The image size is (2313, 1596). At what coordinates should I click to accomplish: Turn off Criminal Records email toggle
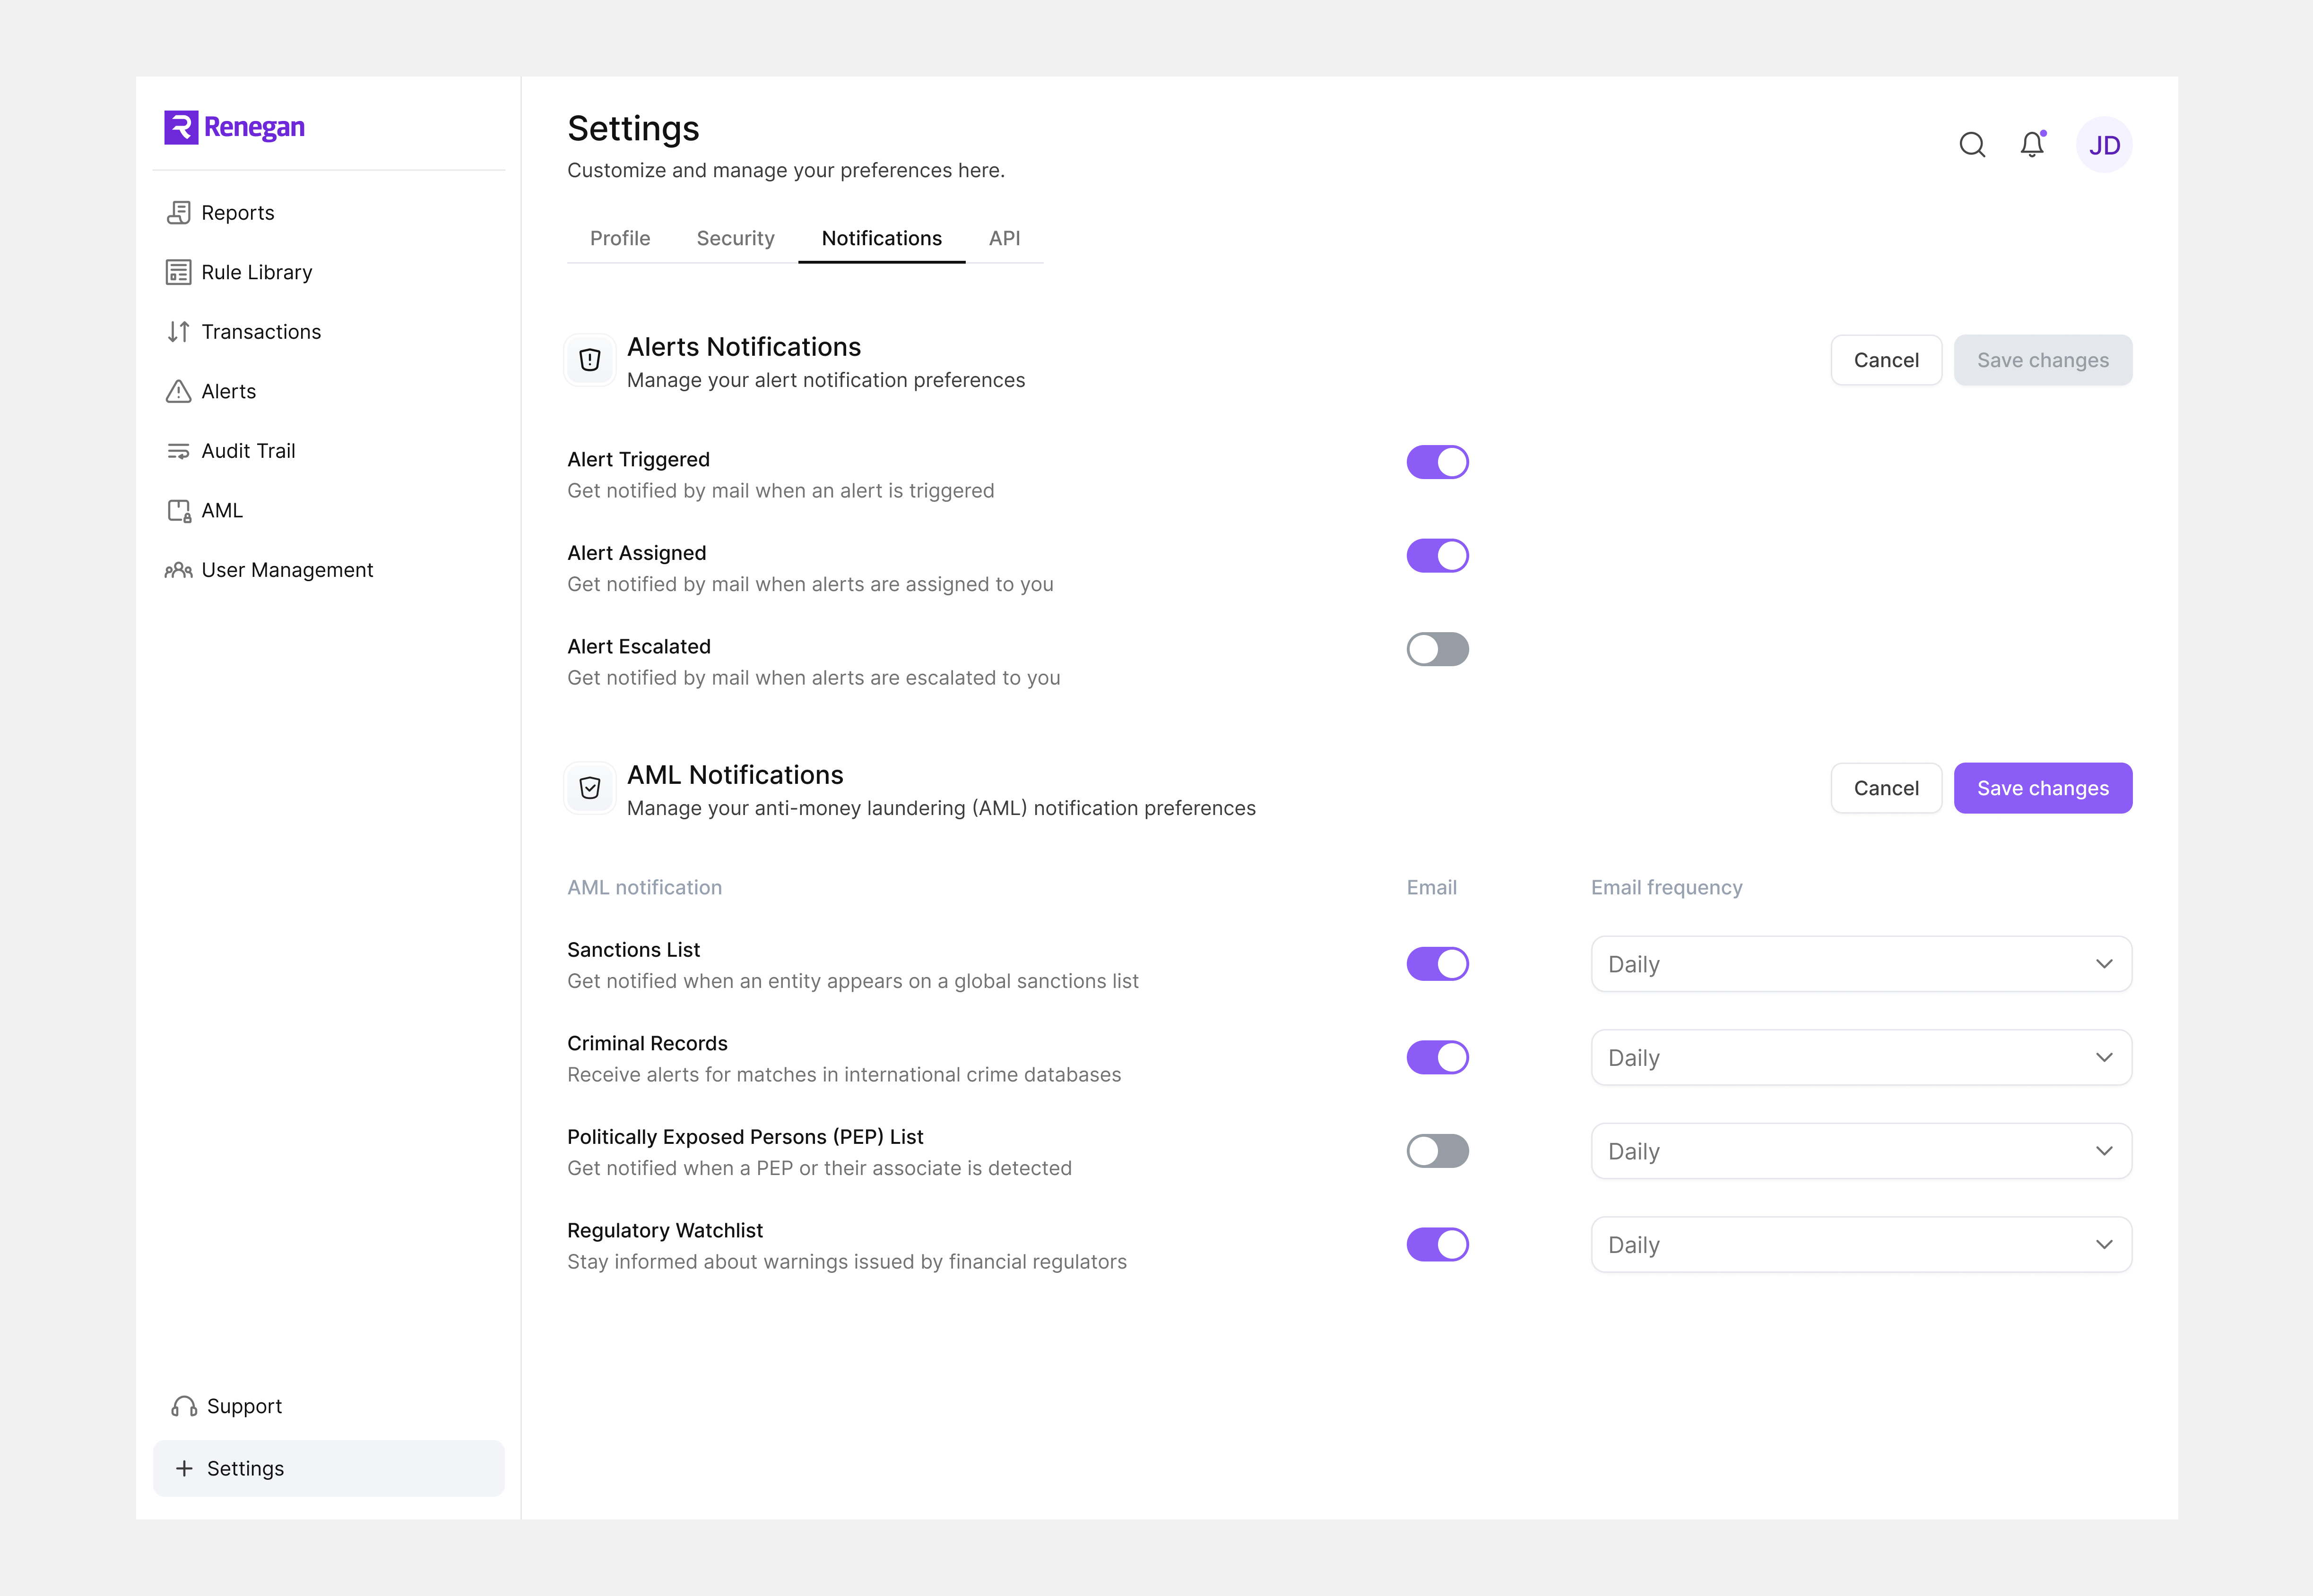(x=1438, y=1057)
